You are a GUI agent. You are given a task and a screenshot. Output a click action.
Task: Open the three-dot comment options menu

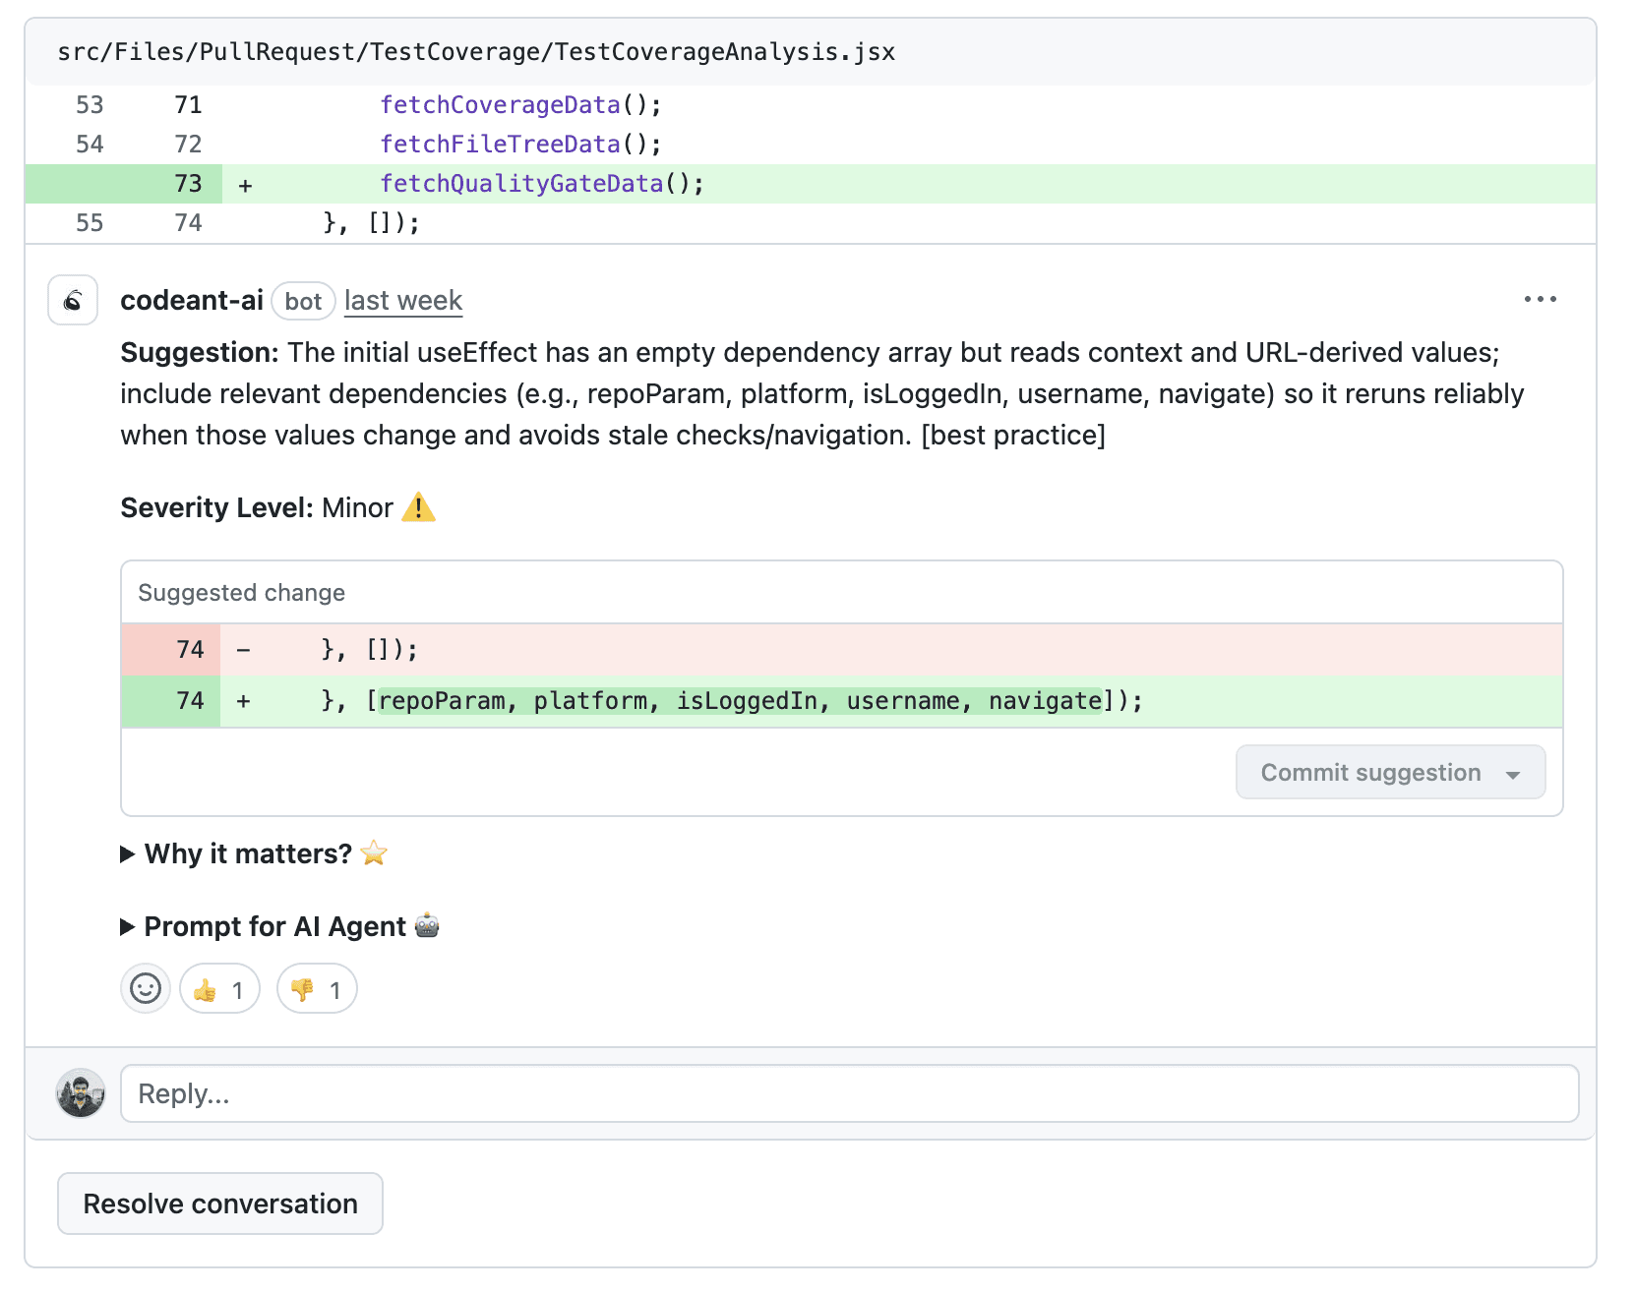1540,299
